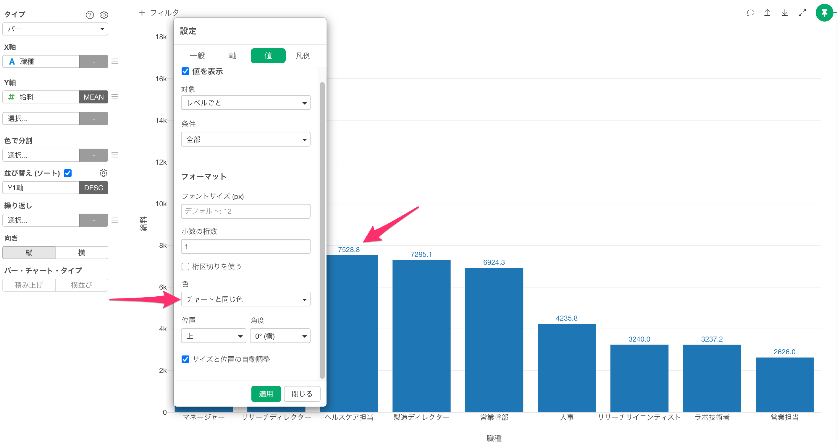The width and height of the screenshot is (837, 445).
Task: Click the 営業幹部 bar
Action: (494, 340)
